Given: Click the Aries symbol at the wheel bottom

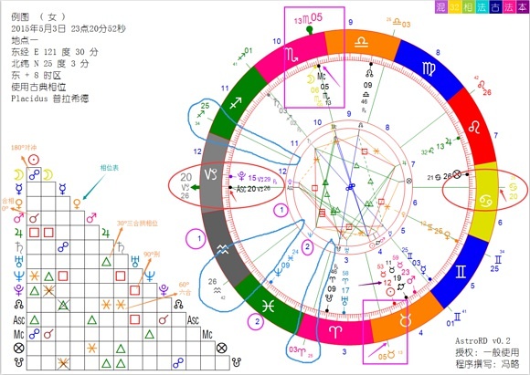Looking at the screenshot, I should (335, 332).
